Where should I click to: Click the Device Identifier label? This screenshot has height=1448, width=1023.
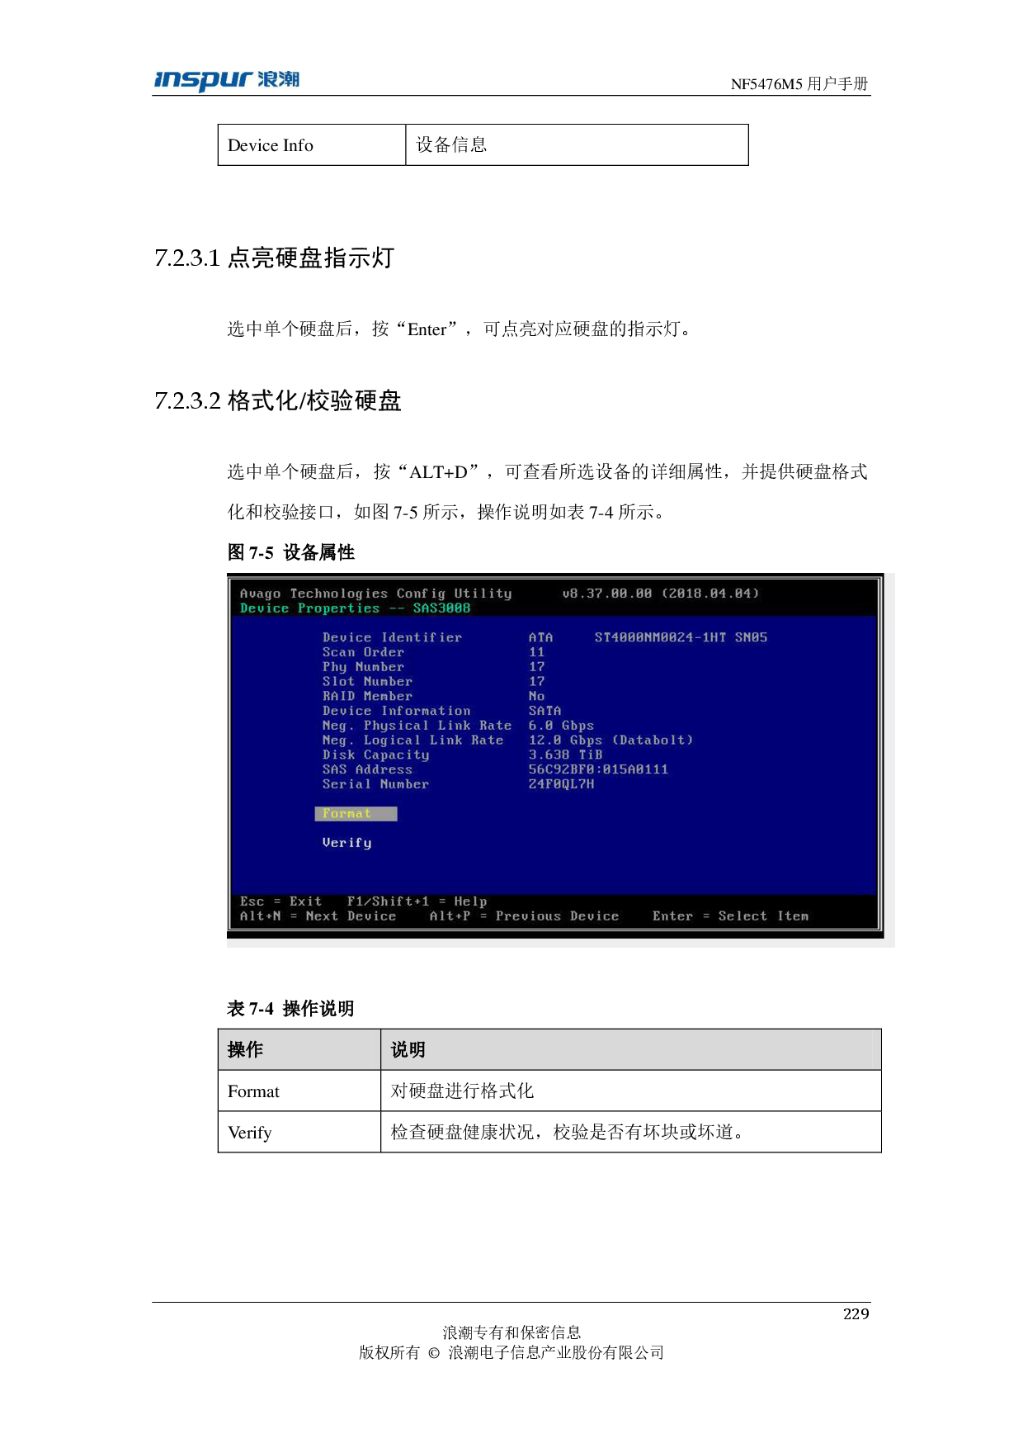pos(392,637)
